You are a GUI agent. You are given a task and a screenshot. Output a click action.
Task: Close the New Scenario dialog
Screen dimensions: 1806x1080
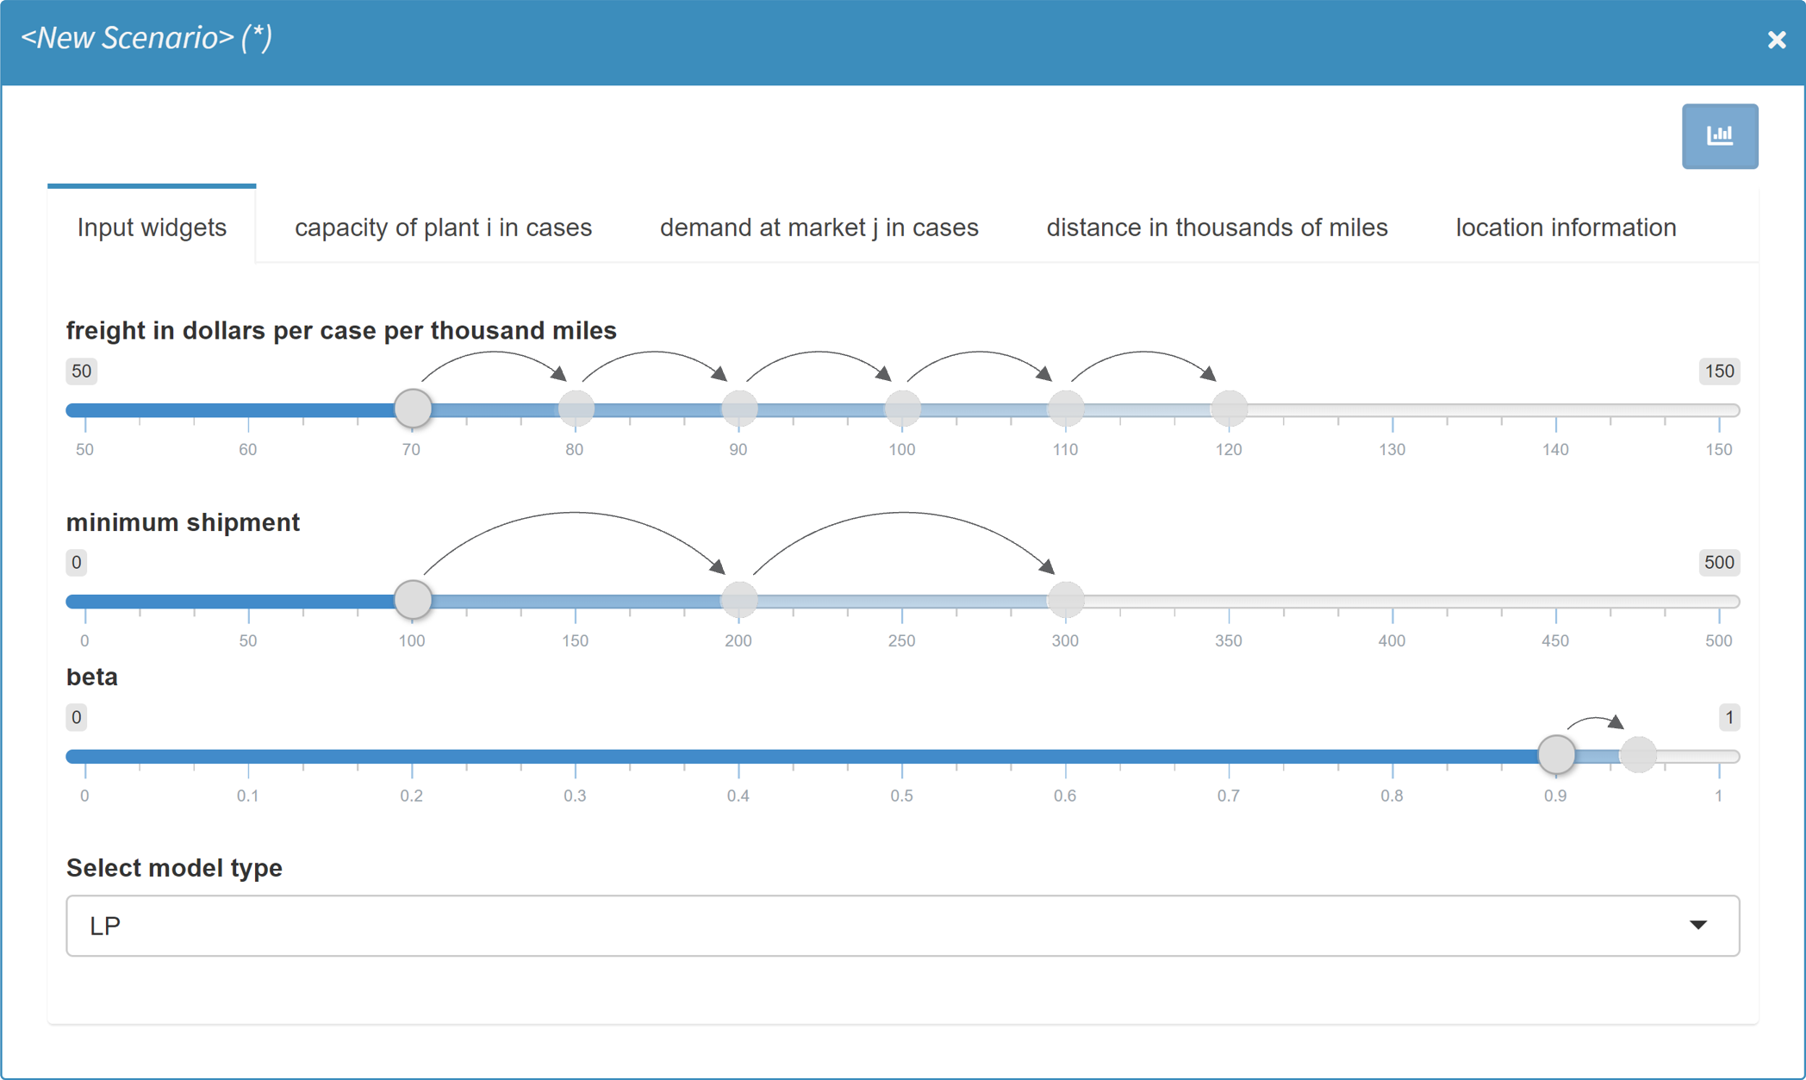tap(1777, 40)
